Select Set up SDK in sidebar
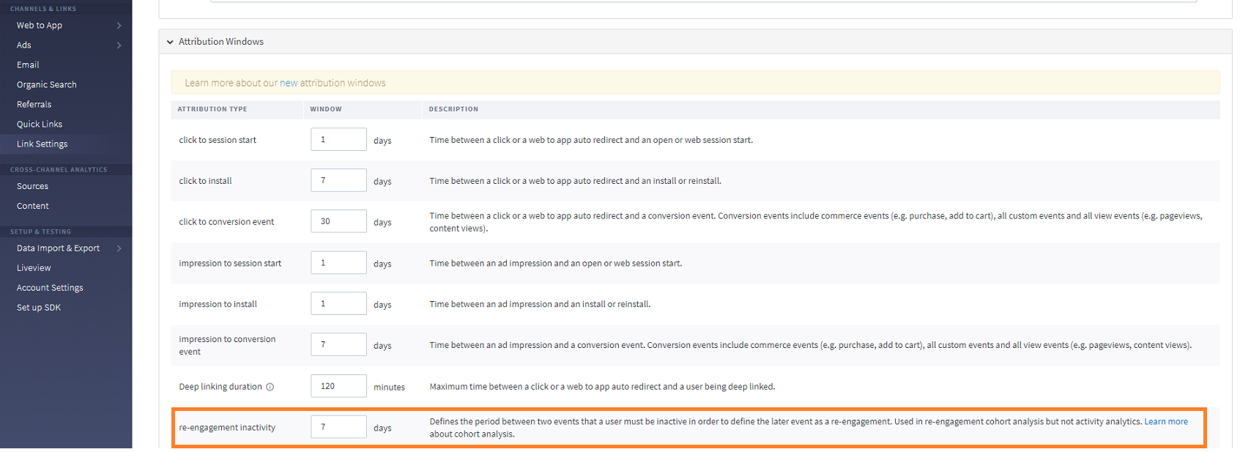 tap(39, 308)
